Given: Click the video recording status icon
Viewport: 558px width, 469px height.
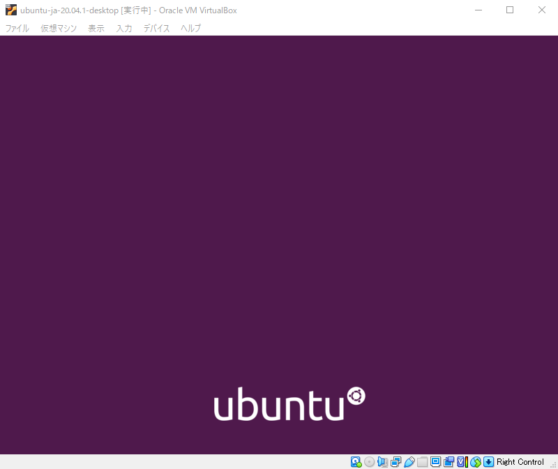Looking at the screenshot, I should 448,462.
